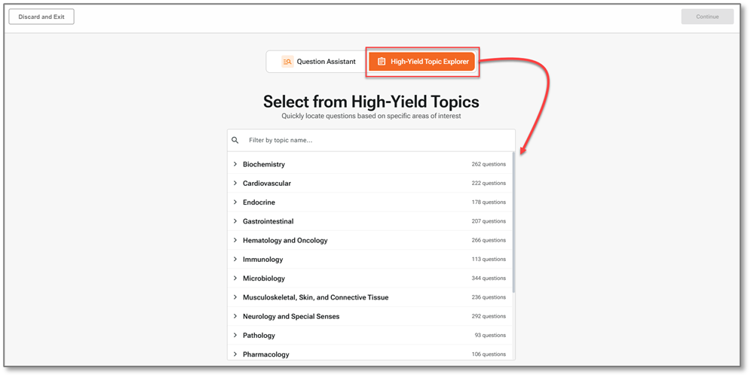The image size is (751, 377).
Task: Expand the Gastrointestinal topic chevron
Action: click(235, 221)
